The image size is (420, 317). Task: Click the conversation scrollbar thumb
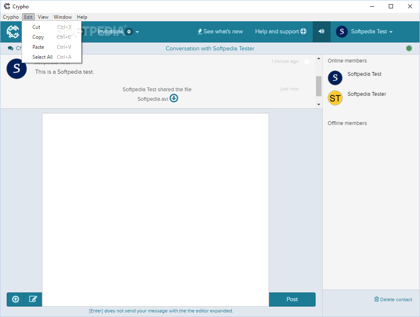319,86
